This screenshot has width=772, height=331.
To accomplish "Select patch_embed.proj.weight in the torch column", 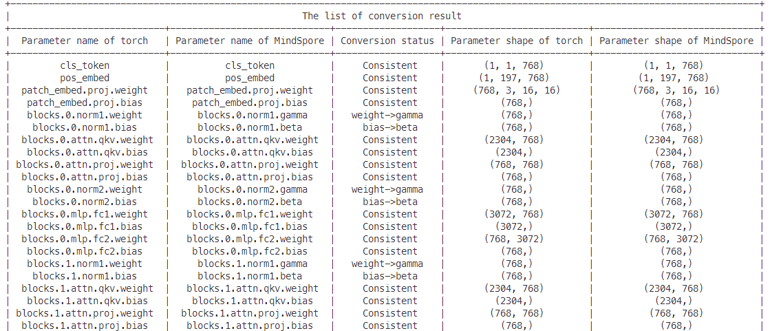I will point(85,90).
